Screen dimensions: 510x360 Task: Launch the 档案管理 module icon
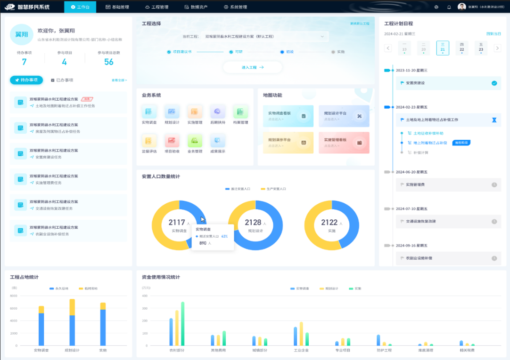(x=240, y=112)
